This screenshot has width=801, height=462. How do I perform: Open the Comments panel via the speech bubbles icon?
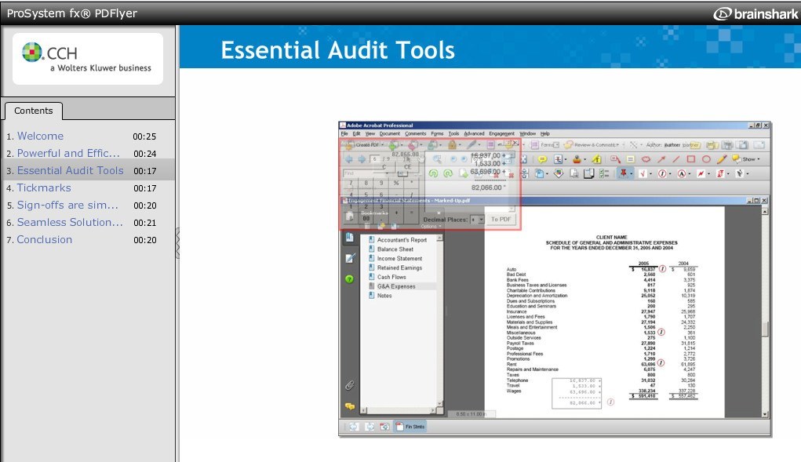click(350, 406)
